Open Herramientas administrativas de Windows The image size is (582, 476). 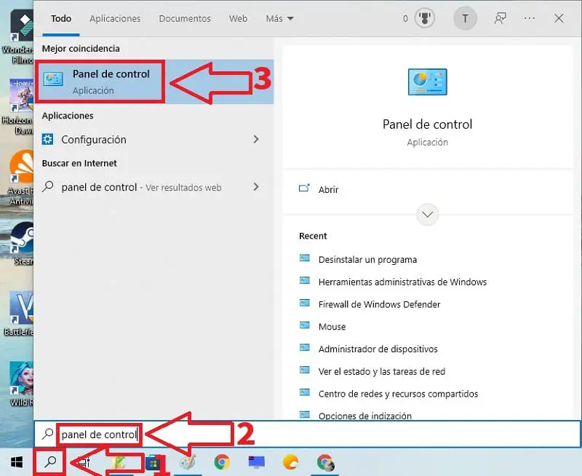(x=402, y=282)
